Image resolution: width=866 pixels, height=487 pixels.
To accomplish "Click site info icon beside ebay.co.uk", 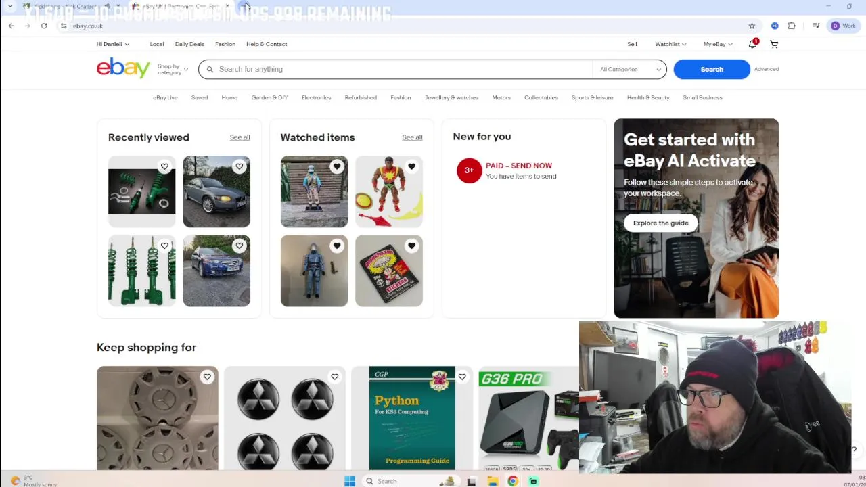I will tap(64, 26).
